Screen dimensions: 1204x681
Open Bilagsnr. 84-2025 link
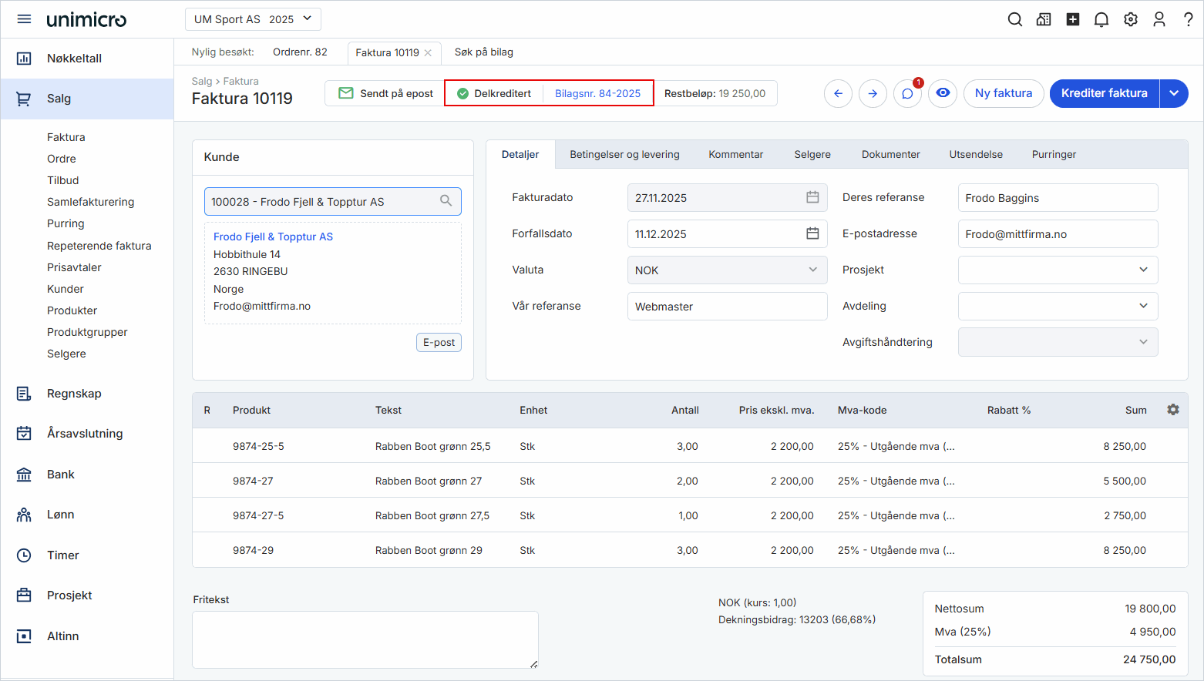tap(597, 94)
